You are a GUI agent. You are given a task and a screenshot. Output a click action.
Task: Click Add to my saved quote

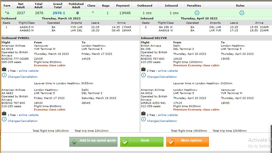pyautogui.click(x=94, y=142)
